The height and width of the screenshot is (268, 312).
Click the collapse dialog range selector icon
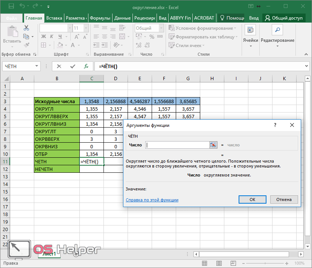point(213,145)
